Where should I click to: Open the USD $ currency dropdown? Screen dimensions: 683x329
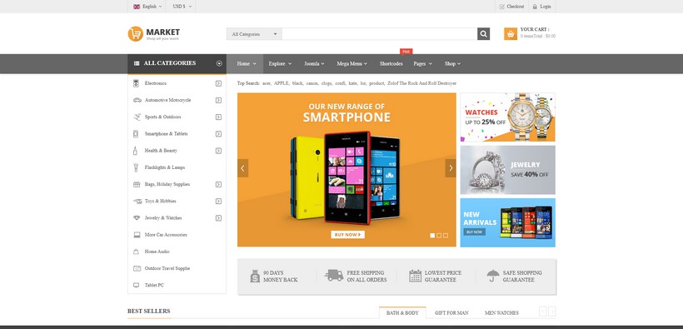pyautogui.click(x=182, y=7)
